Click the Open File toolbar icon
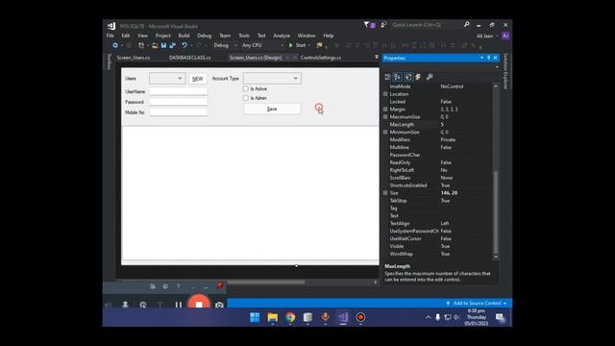The height and width of the screenshot is (346, 615). 155,45
